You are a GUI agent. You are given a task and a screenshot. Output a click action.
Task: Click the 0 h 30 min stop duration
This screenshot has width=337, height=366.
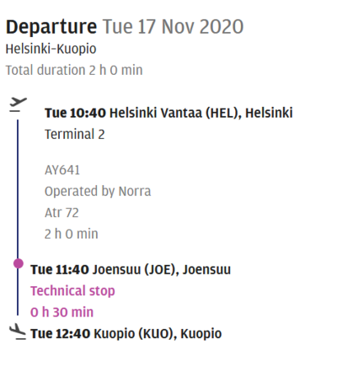pos(62,312)
